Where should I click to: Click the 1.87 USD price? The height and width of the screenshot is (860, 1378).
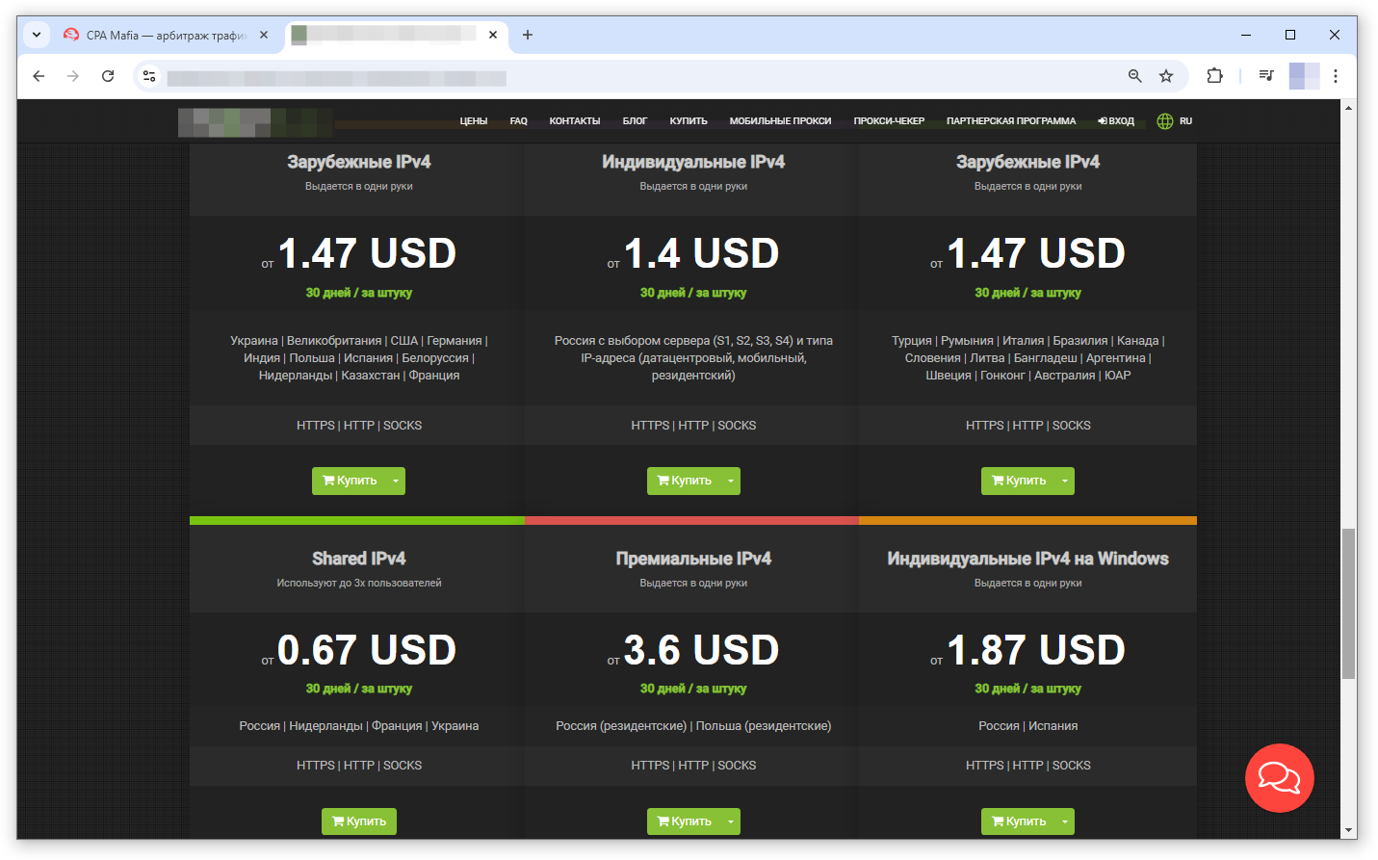[1036, 650]
